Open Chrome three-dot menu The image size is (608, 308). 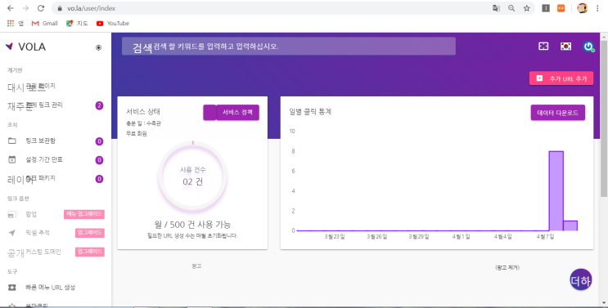(597, 8)
